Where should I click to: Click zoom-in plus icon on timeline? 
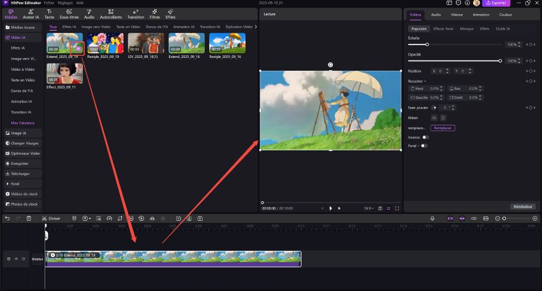(x=535, y=218)
